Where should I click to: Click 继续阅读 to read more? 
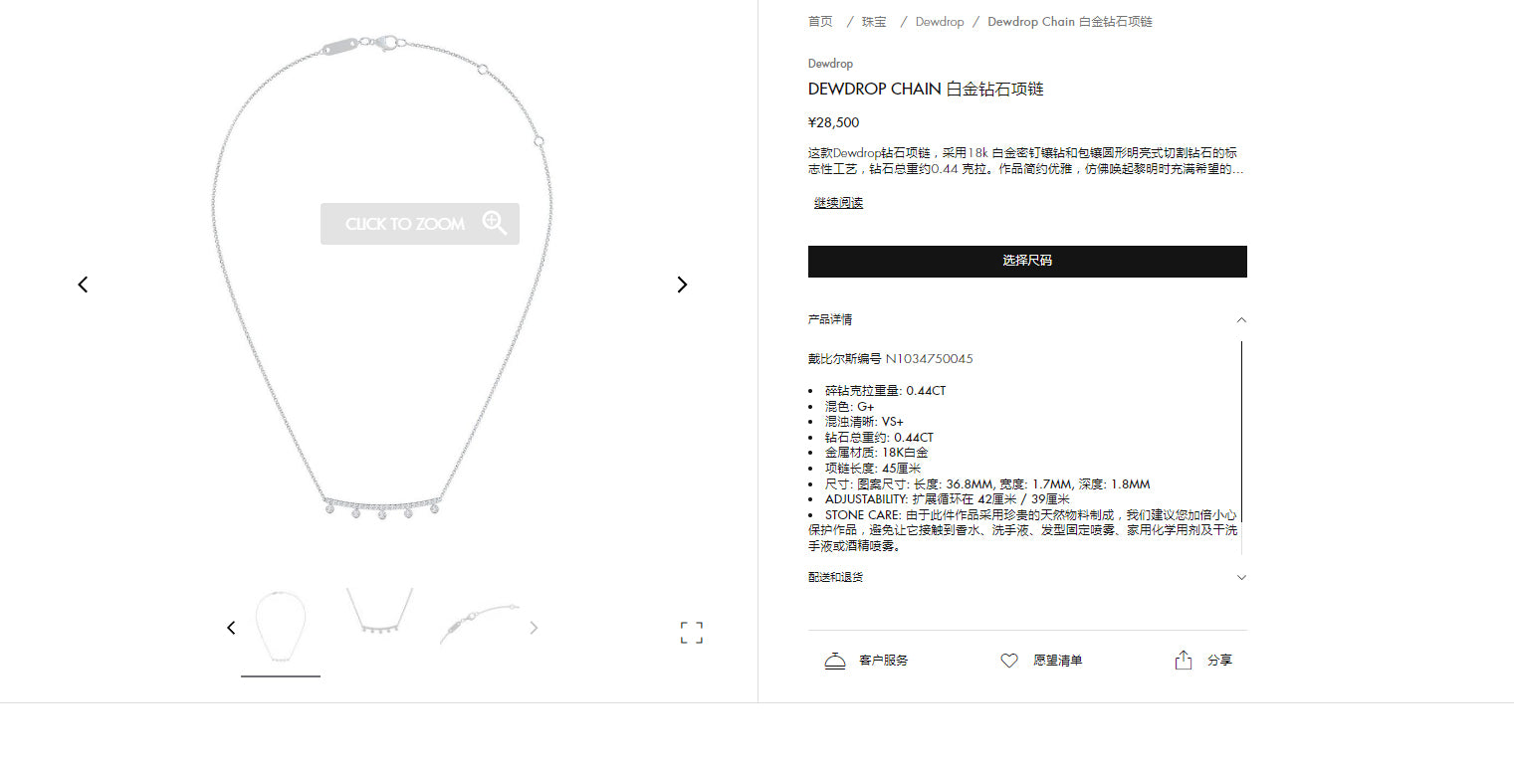pyautogui.click(x=838, y=203)
